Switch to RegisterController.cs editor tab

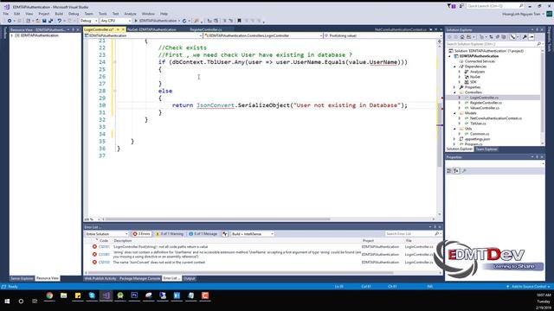point(206,29)
